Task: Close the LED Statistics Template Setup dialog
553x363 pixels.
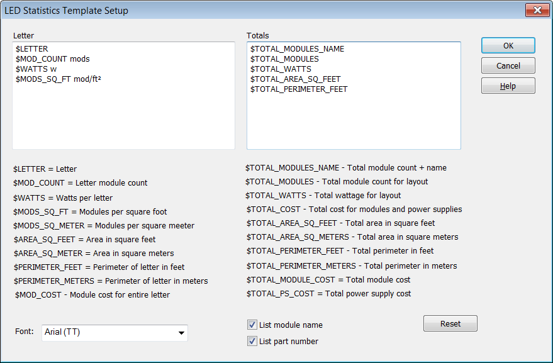Action: pos(537,10)
